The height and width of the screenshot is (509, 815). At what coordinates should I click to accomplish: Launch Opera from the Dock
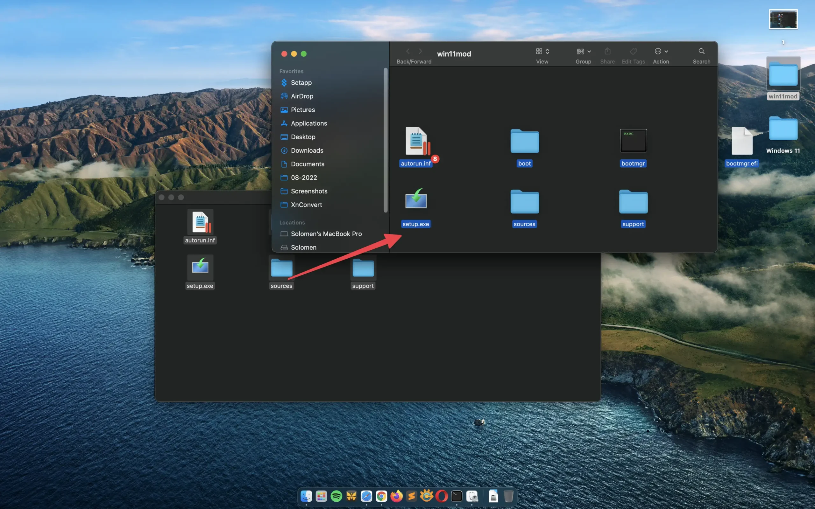(442, 496)
